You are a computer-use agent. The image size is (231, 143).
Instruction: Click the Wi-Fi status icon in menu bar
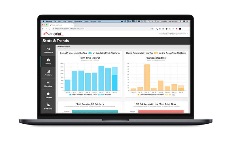155,21
